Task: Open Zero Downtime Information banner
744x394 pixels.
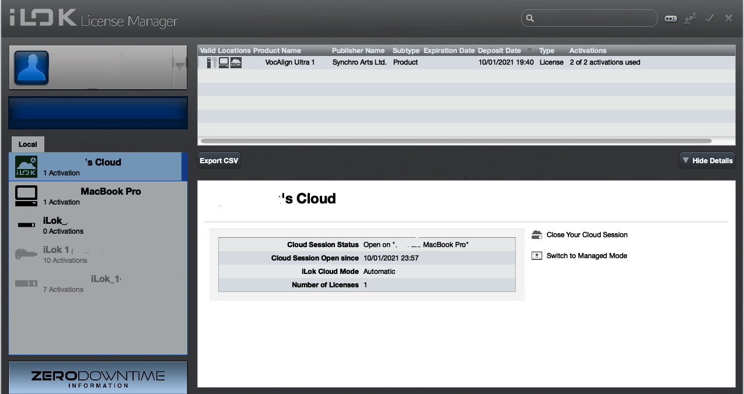Action: [98, 378]
